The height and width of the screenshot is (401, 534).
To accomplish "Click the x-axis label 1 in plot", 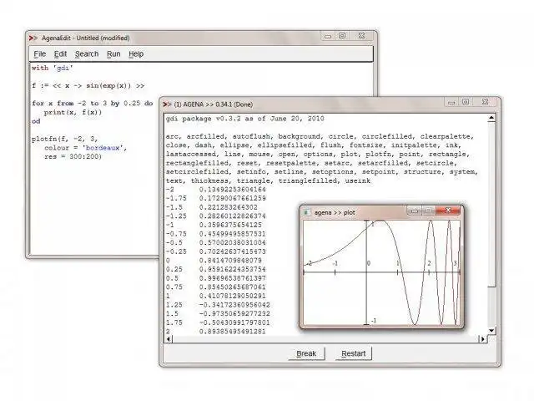I will coord(398,263).
